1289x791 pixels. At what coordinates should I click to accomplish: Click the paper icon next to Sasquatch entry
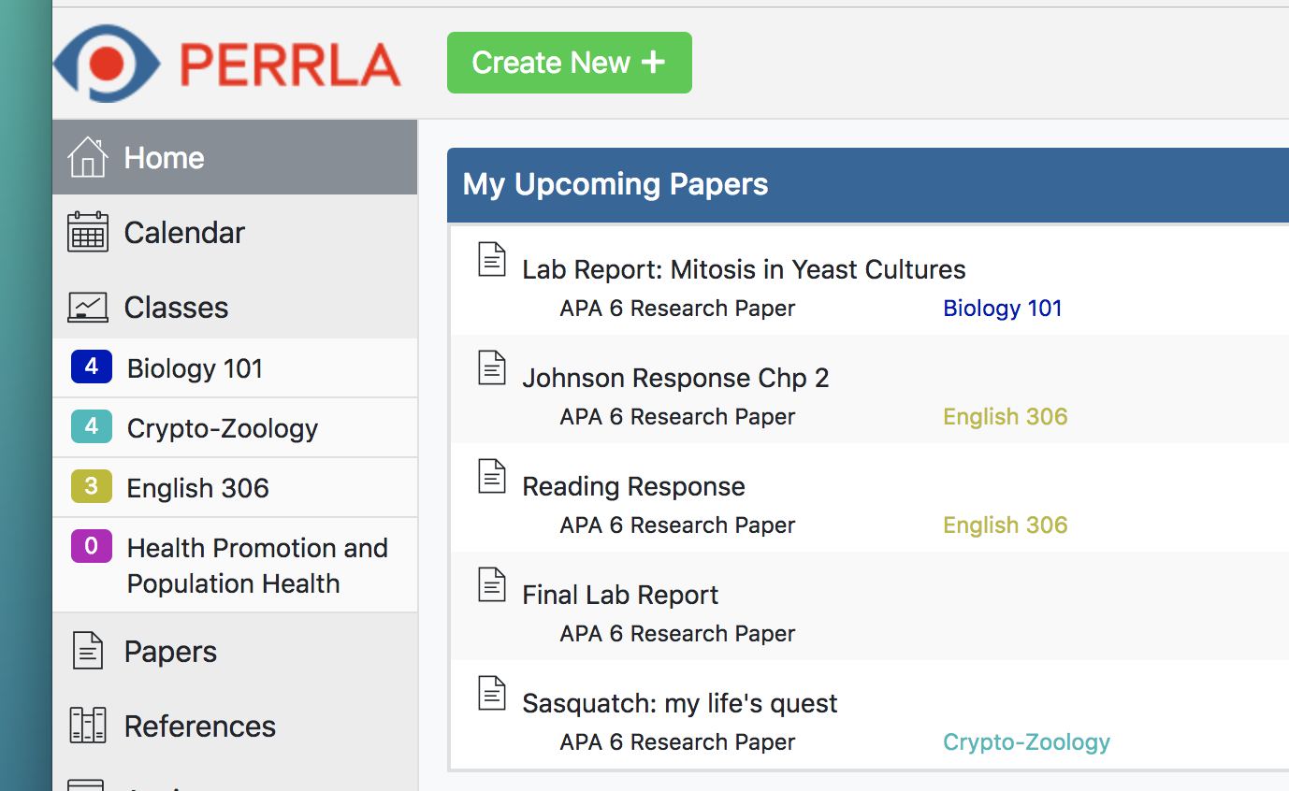[492, 693]
